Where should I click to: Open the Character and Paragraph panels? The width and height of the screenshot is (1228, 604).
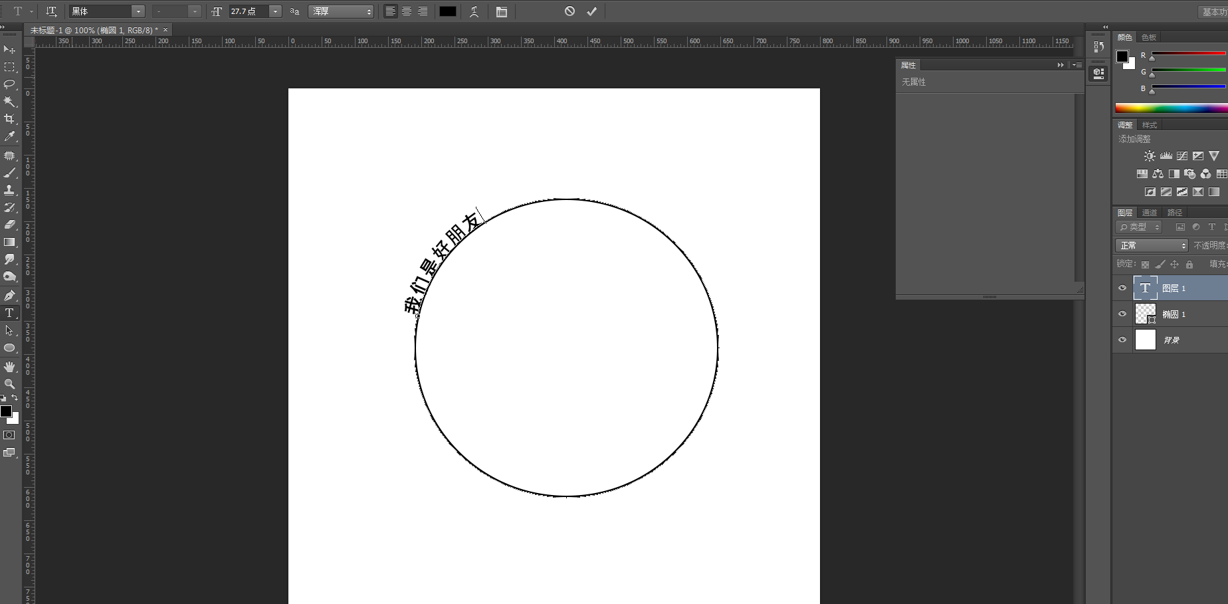502,11
